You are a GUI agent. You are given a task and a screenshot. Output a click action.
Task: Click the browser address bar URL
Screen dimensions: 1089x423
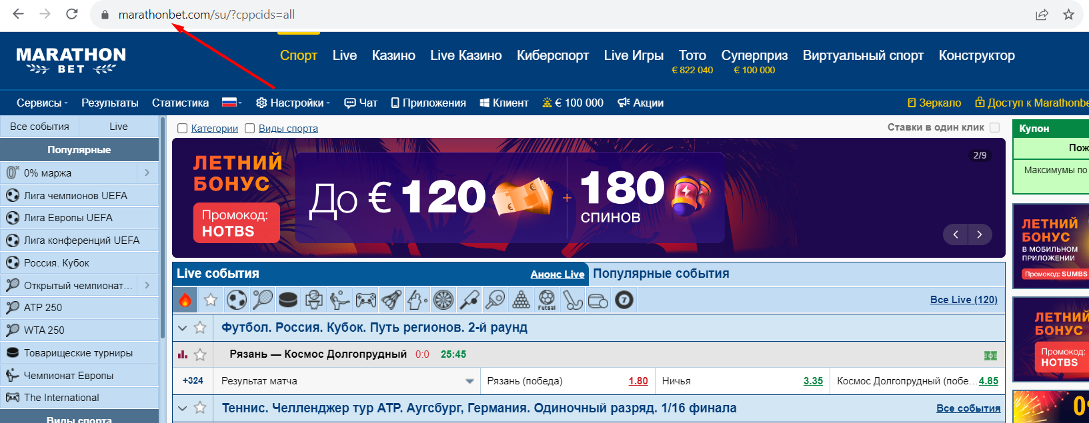tap(207, 15)
